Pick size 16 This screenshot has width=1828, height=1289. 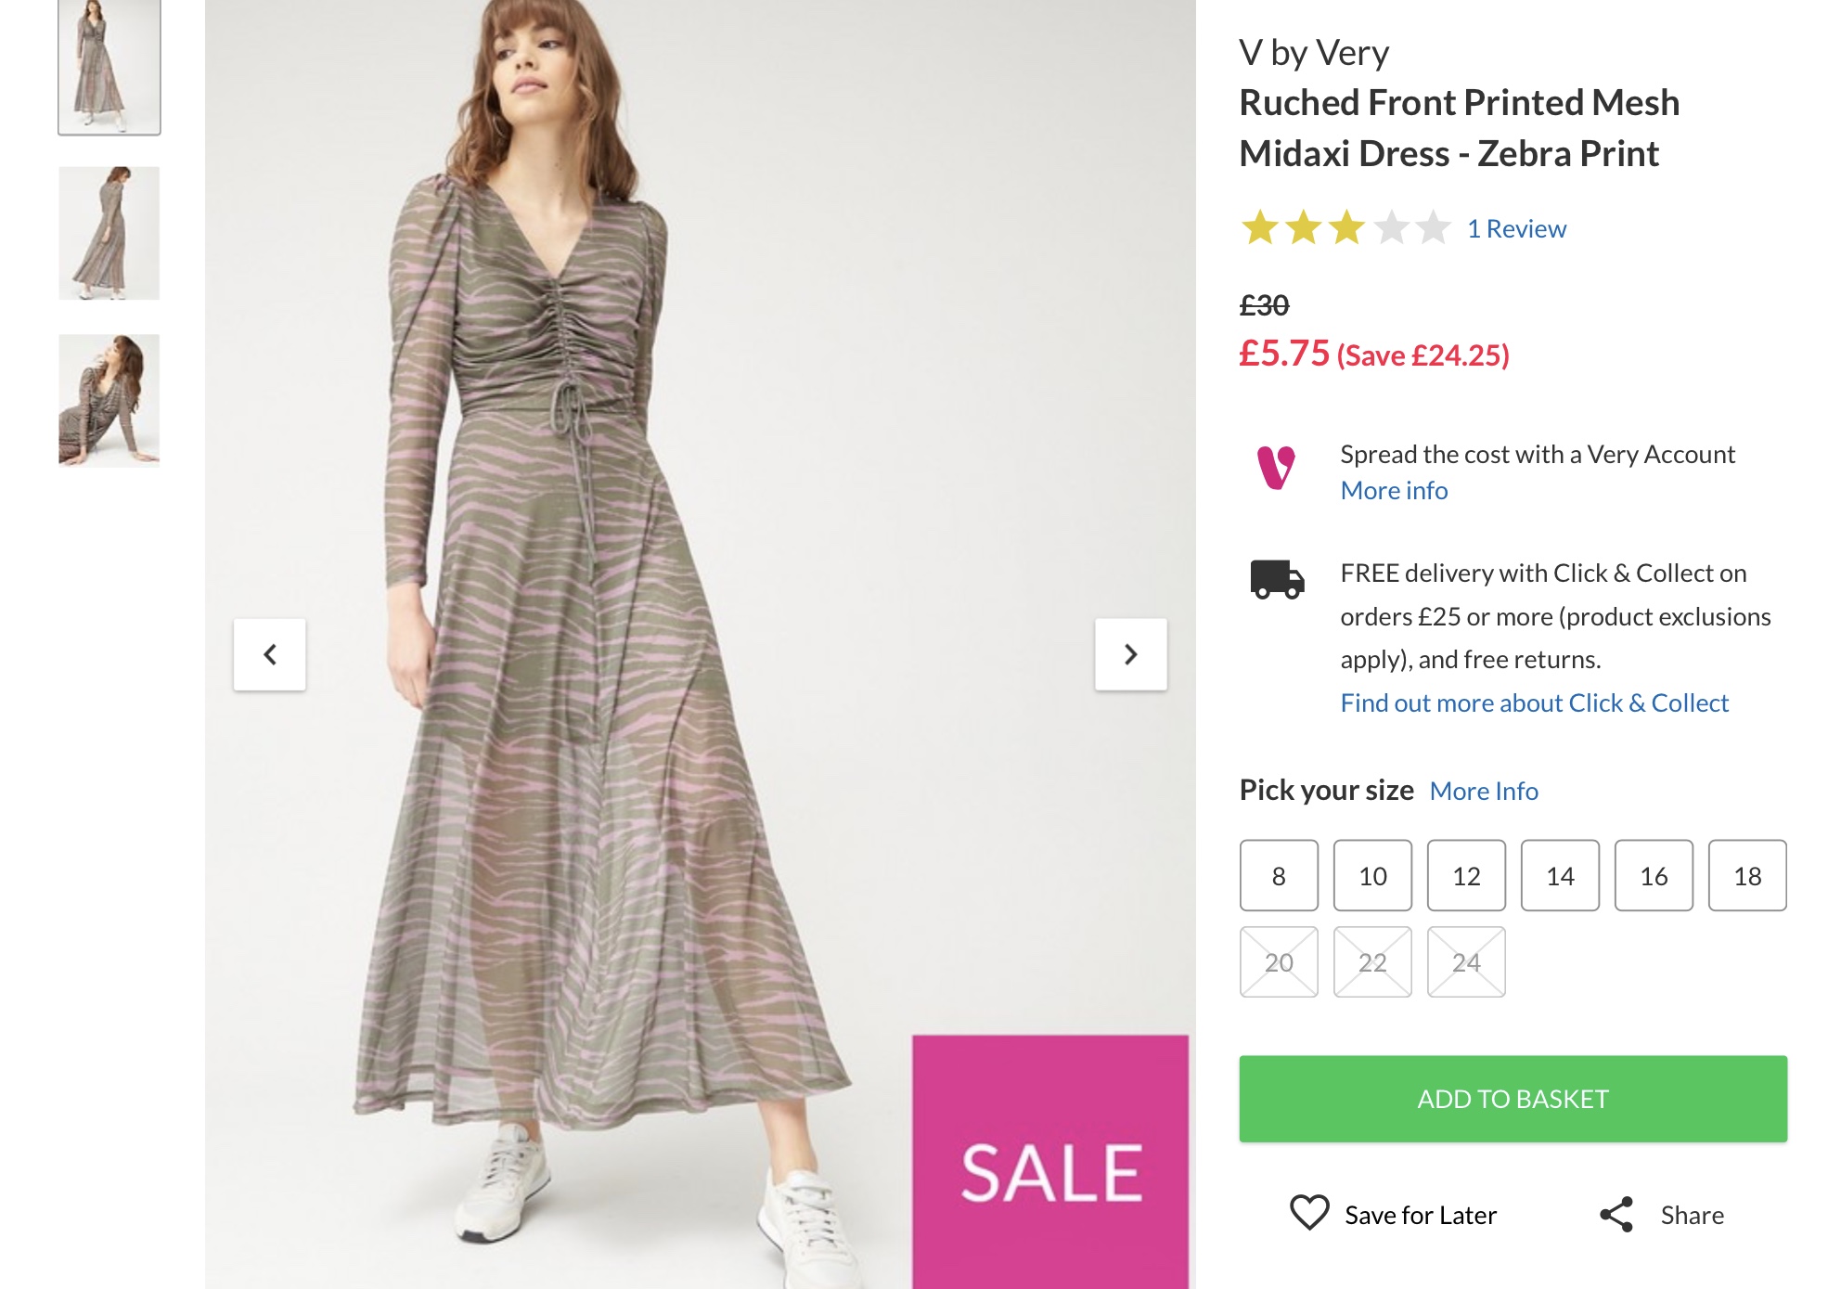coord(1654,875)
